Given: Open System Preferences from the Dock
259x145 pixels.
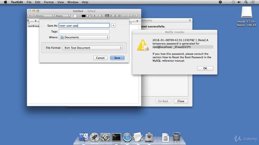Looking at the screenshot, I should click(x=105, y=137).
